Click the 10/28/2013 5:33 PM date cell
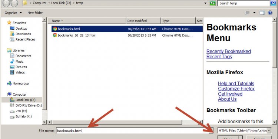Viewport: 278px width, 139px height. coord(142,35)
